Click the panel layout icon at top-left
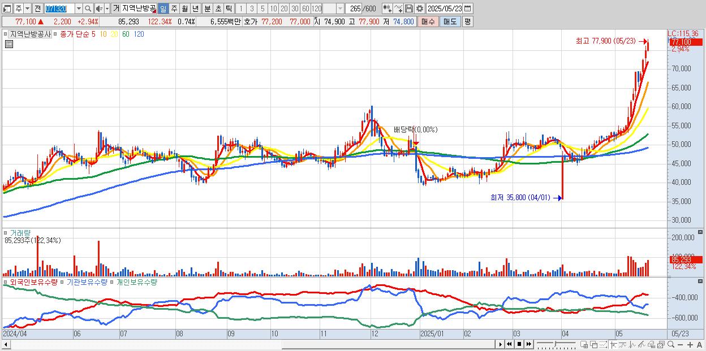This screenshot has width=706, height=351. point(7,8)
